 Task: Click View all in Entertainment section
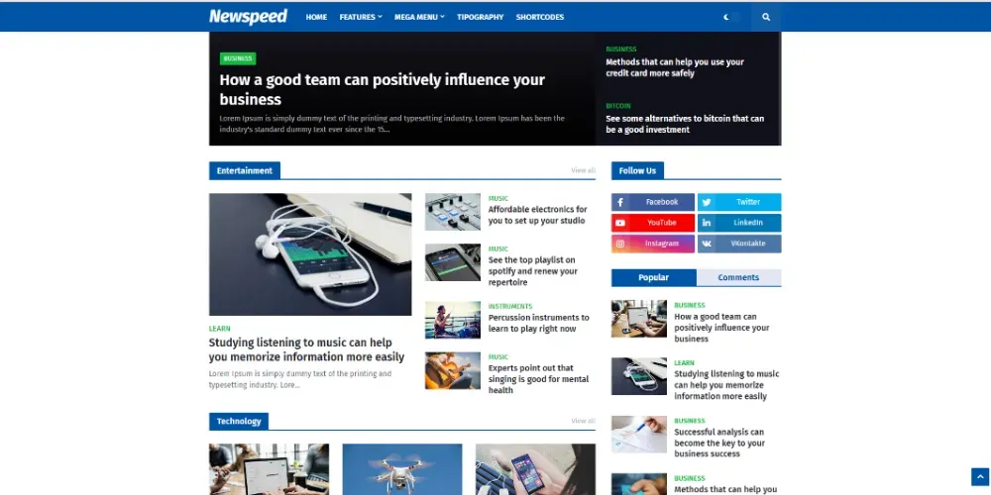pos(584,170)
